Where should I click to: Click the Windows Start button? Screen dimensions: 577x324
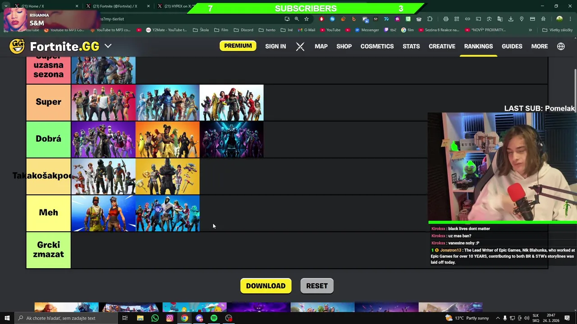coord(7,318)
